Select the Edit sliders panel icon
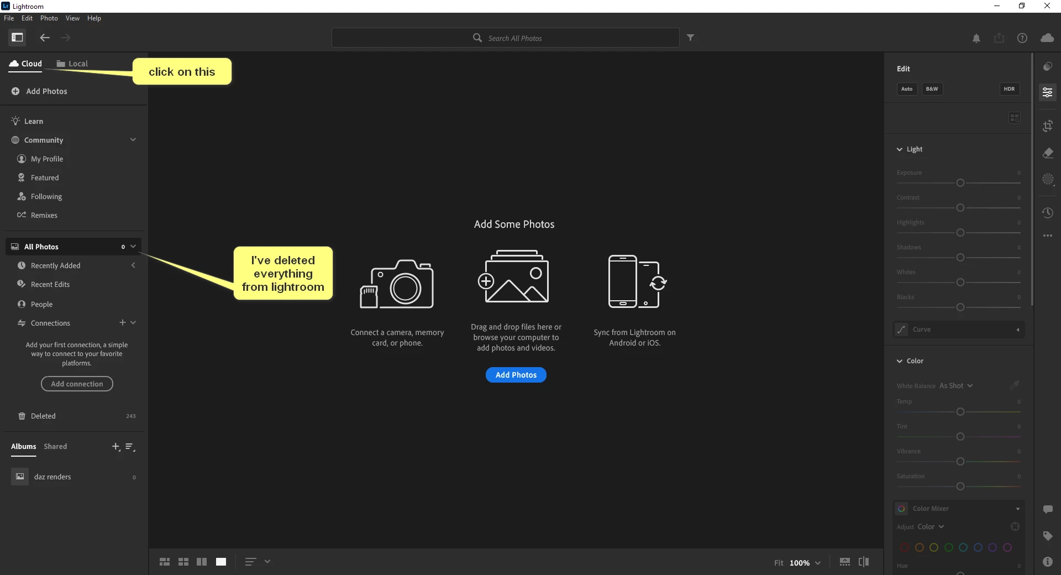1061x575 pixels. pos(1048,92)
